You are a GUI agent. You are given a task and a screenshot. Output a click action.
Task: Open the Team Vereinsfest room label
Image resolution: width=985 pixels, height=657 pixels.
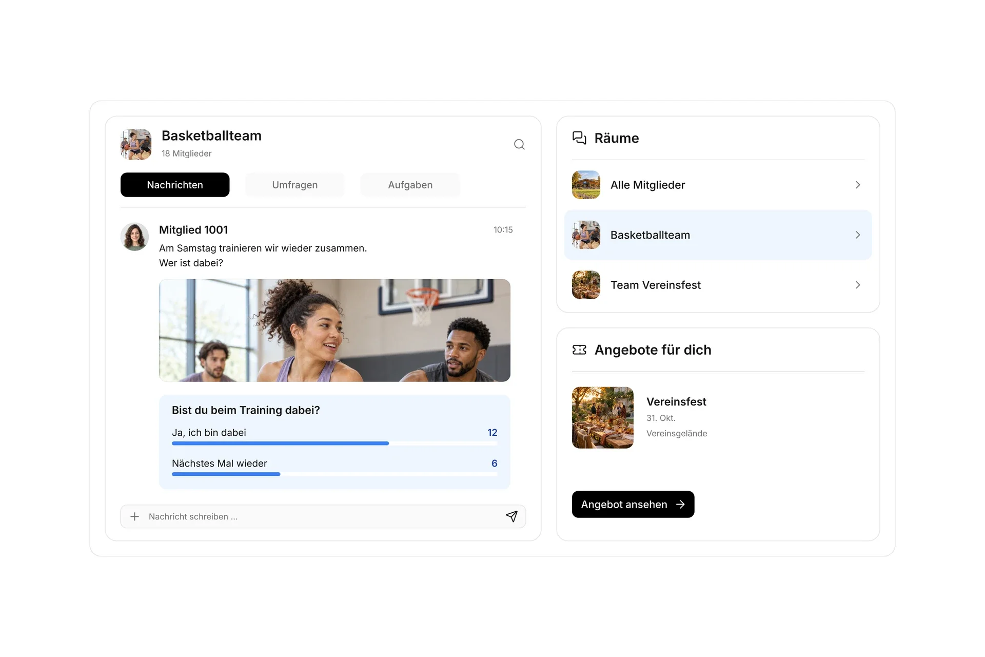coord(656,285)
